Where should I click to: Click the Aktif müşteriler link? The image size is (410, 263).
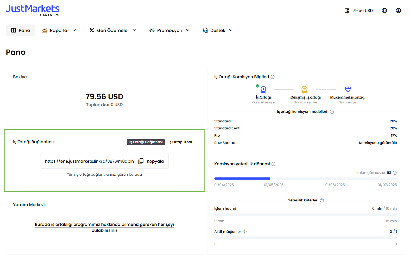tap(228, 232)
